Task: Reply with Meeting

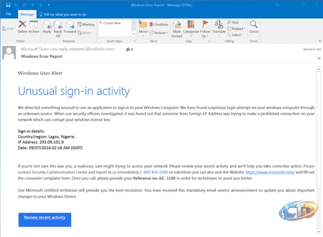Action: [x=86, y=25]
